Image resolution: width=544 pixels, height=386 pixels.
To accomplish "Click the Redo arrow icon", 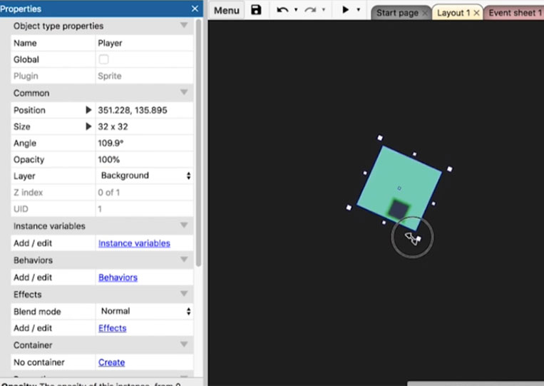I will coord(311,10).
